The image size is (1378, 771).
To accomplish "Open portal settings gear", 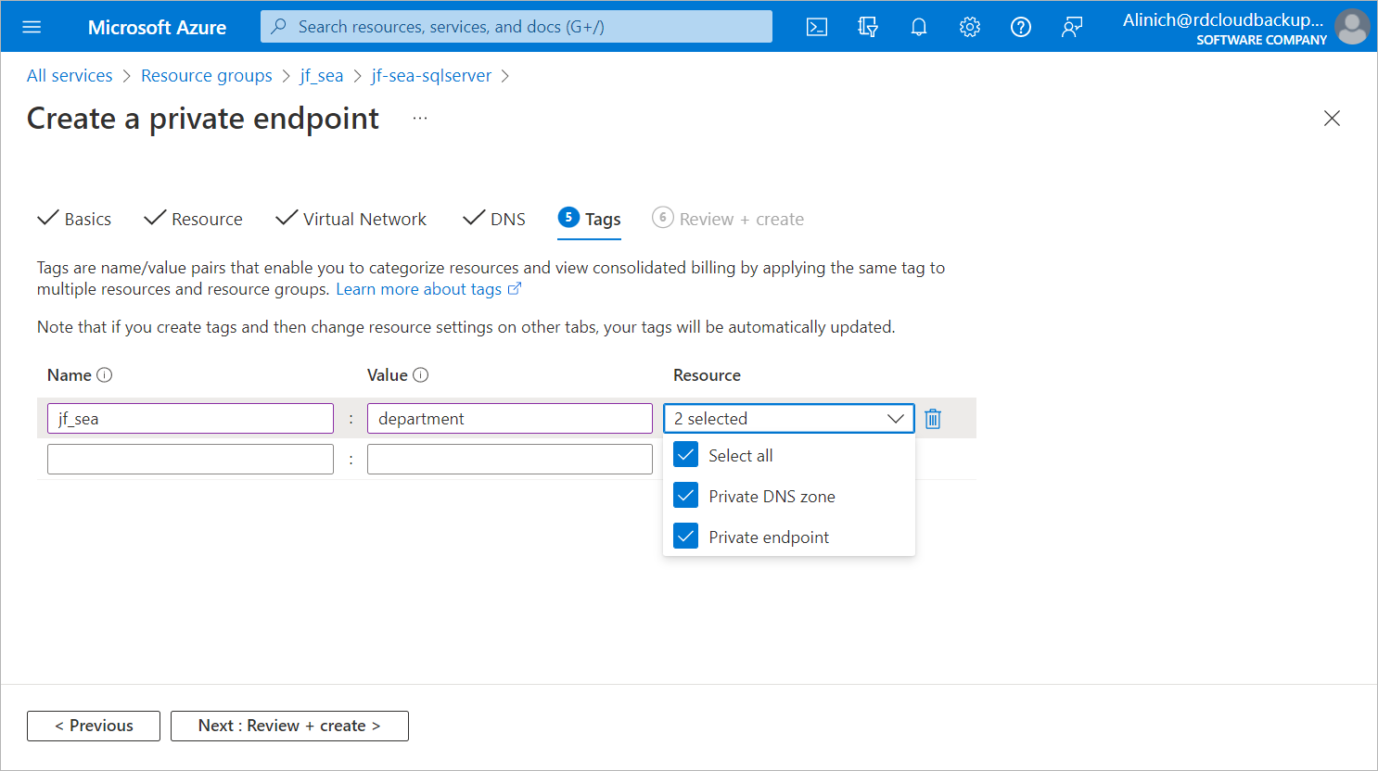I will (970, 27).
